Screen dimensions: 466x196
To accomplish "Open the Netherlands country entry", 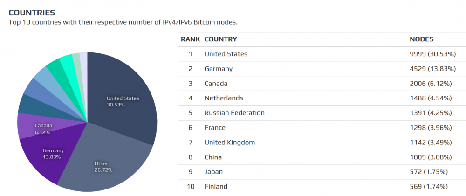I will click(224, 98).
